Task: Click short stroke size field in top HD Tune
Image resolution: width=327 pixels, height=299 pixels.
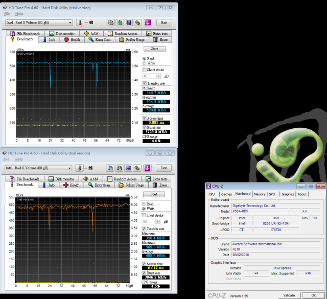Action: pyautogui.click(x=149, y=76)
